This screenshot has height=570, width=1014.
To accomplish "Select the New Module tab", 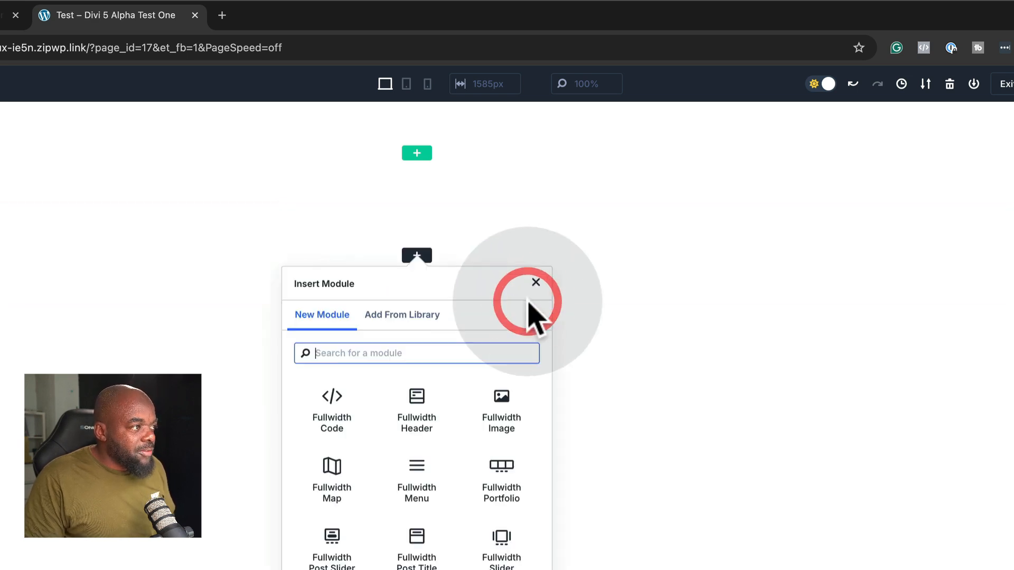I will tap(322, 315).
